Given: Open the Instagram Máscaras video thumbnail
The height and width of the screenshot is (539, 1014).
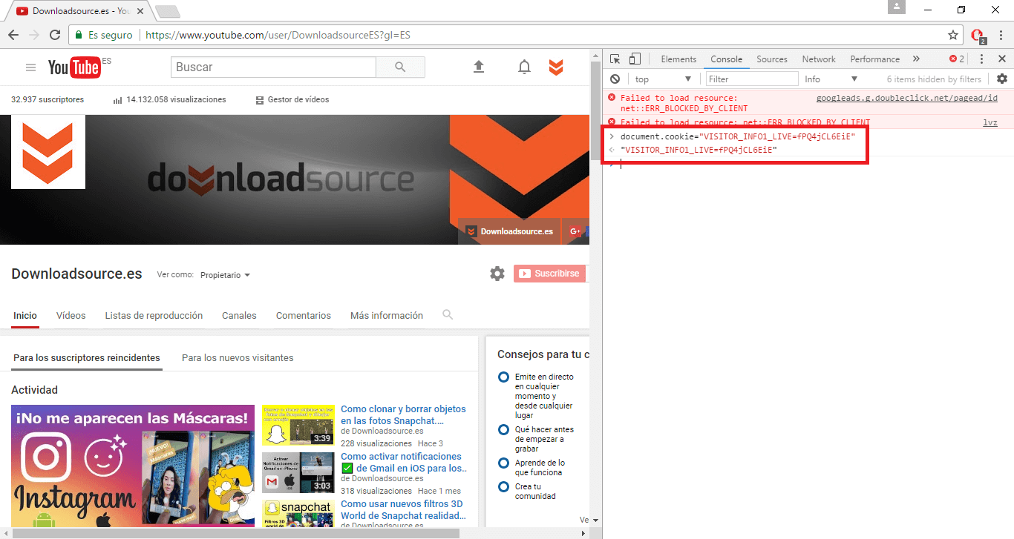Looking at the screenshot, I should (x=133, y=466).
